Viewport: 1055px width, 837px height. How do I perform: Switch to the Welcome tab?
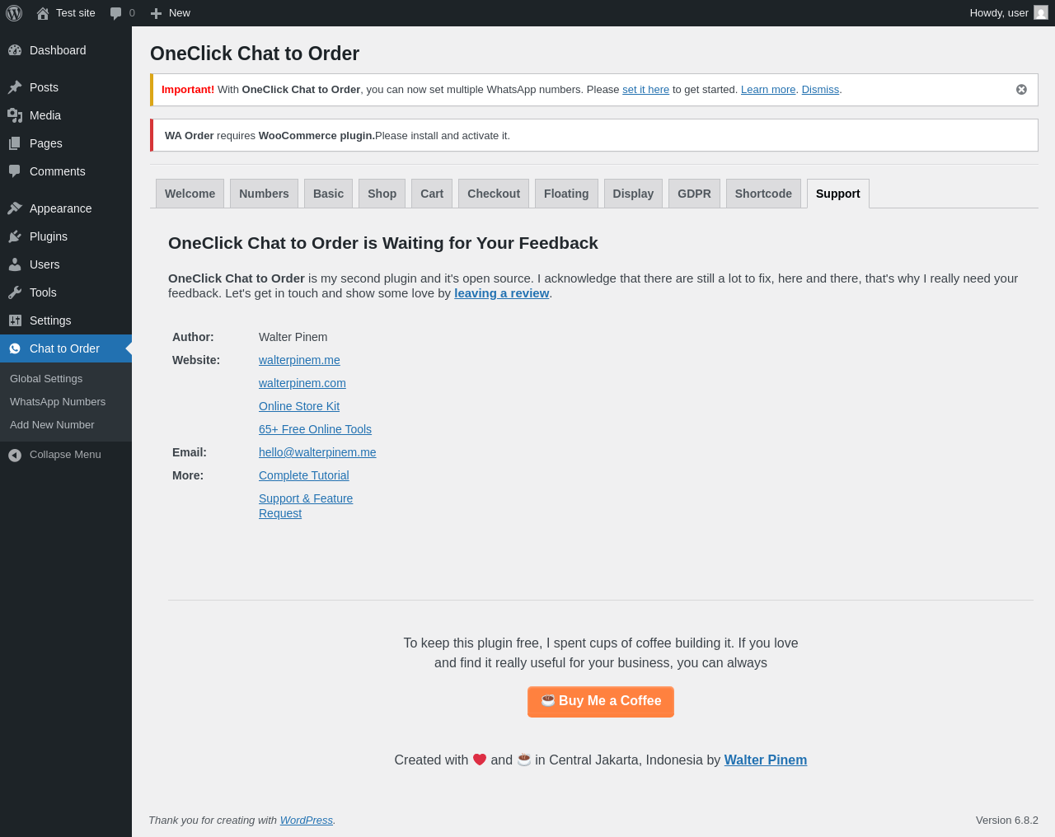190,194
